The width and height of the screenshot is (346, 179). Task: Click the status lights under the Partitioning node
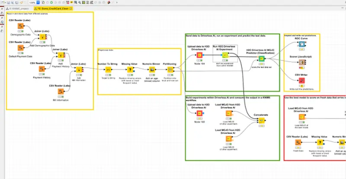170,75
